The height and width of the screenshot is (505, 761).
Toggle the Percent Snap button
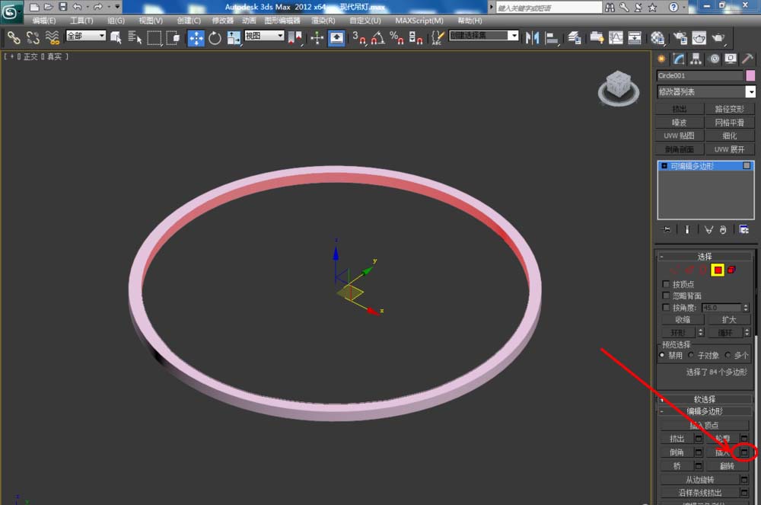point(396,38)
